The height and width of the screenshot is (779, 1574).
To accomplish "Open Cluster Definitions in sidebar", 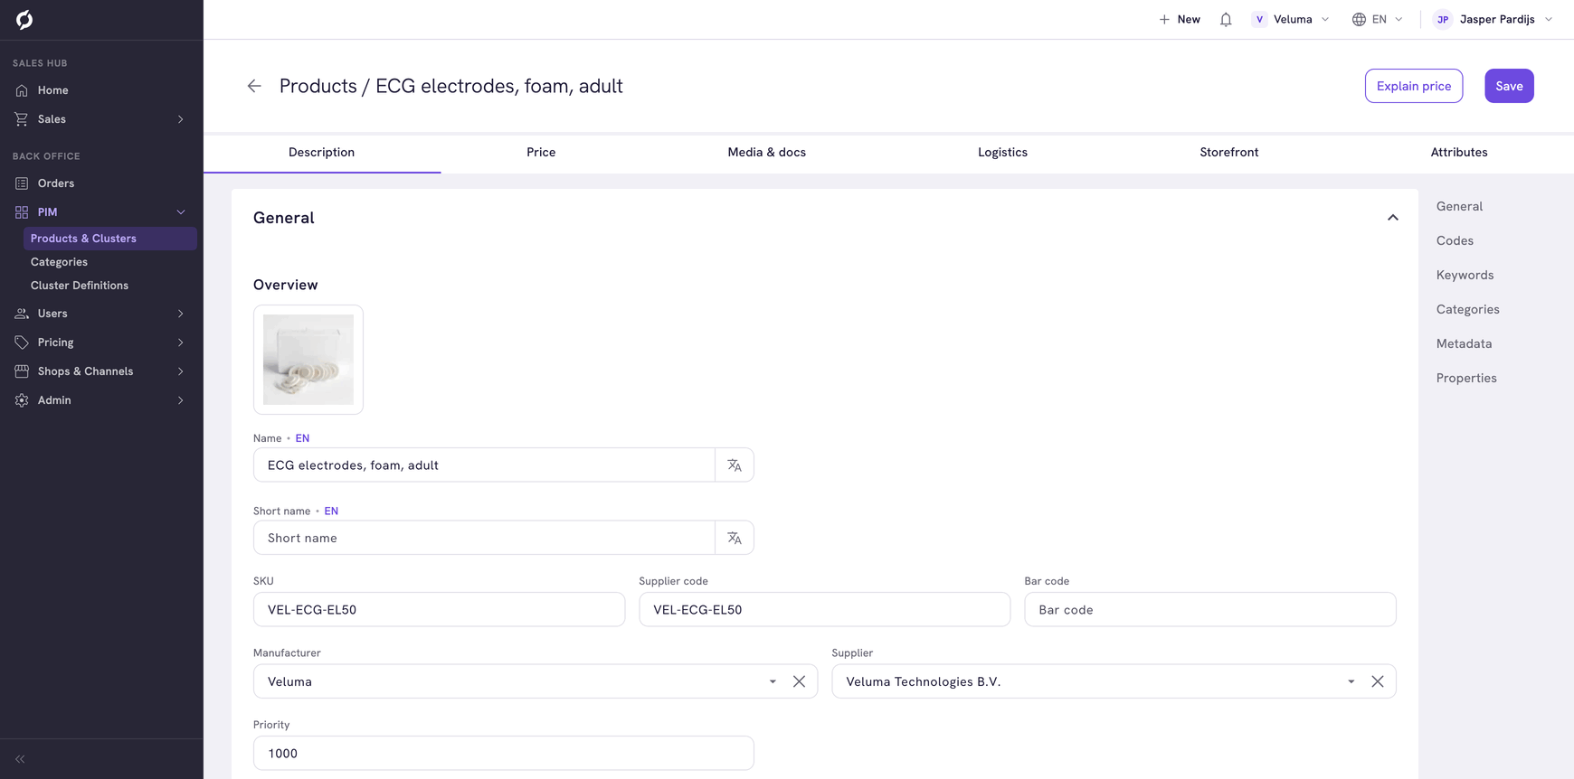I will (80, 286).
